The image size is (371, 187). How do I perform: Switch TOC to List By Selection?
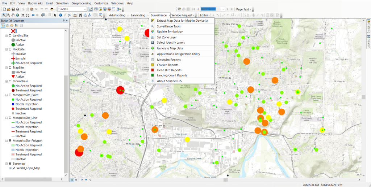tap(16, 26)
